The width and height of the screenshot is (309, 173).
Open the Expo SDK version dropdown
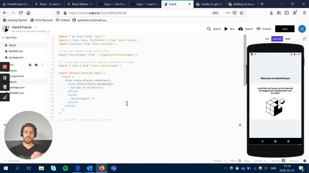(260, 161)
